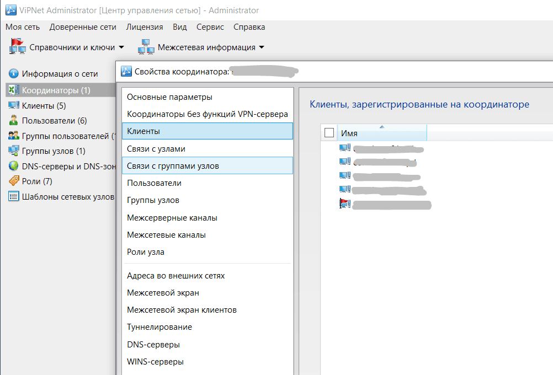Screen dimensions: 553x375
Task: Click the Информация о сети info icon
Action: pyautogui.click(x=14, y=73)
